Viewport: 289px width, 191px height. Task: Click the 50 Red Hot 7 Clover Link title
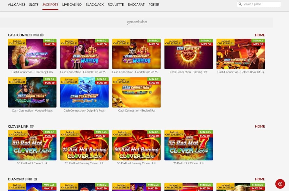pyautogui.click(x=32, y=163)
